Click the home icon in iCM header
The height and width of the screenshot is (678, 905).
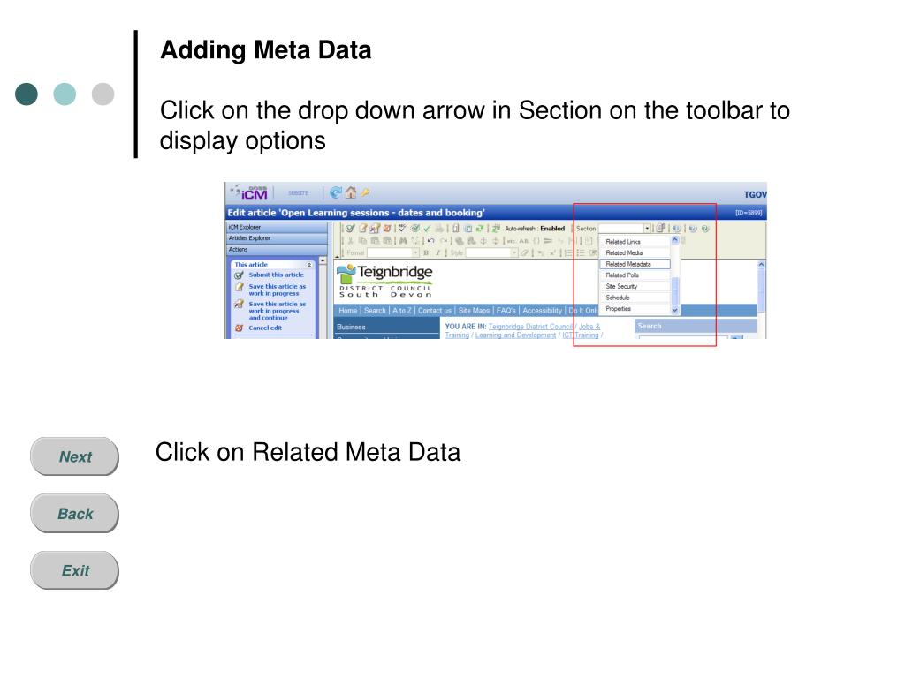click(x=350, y=192)
